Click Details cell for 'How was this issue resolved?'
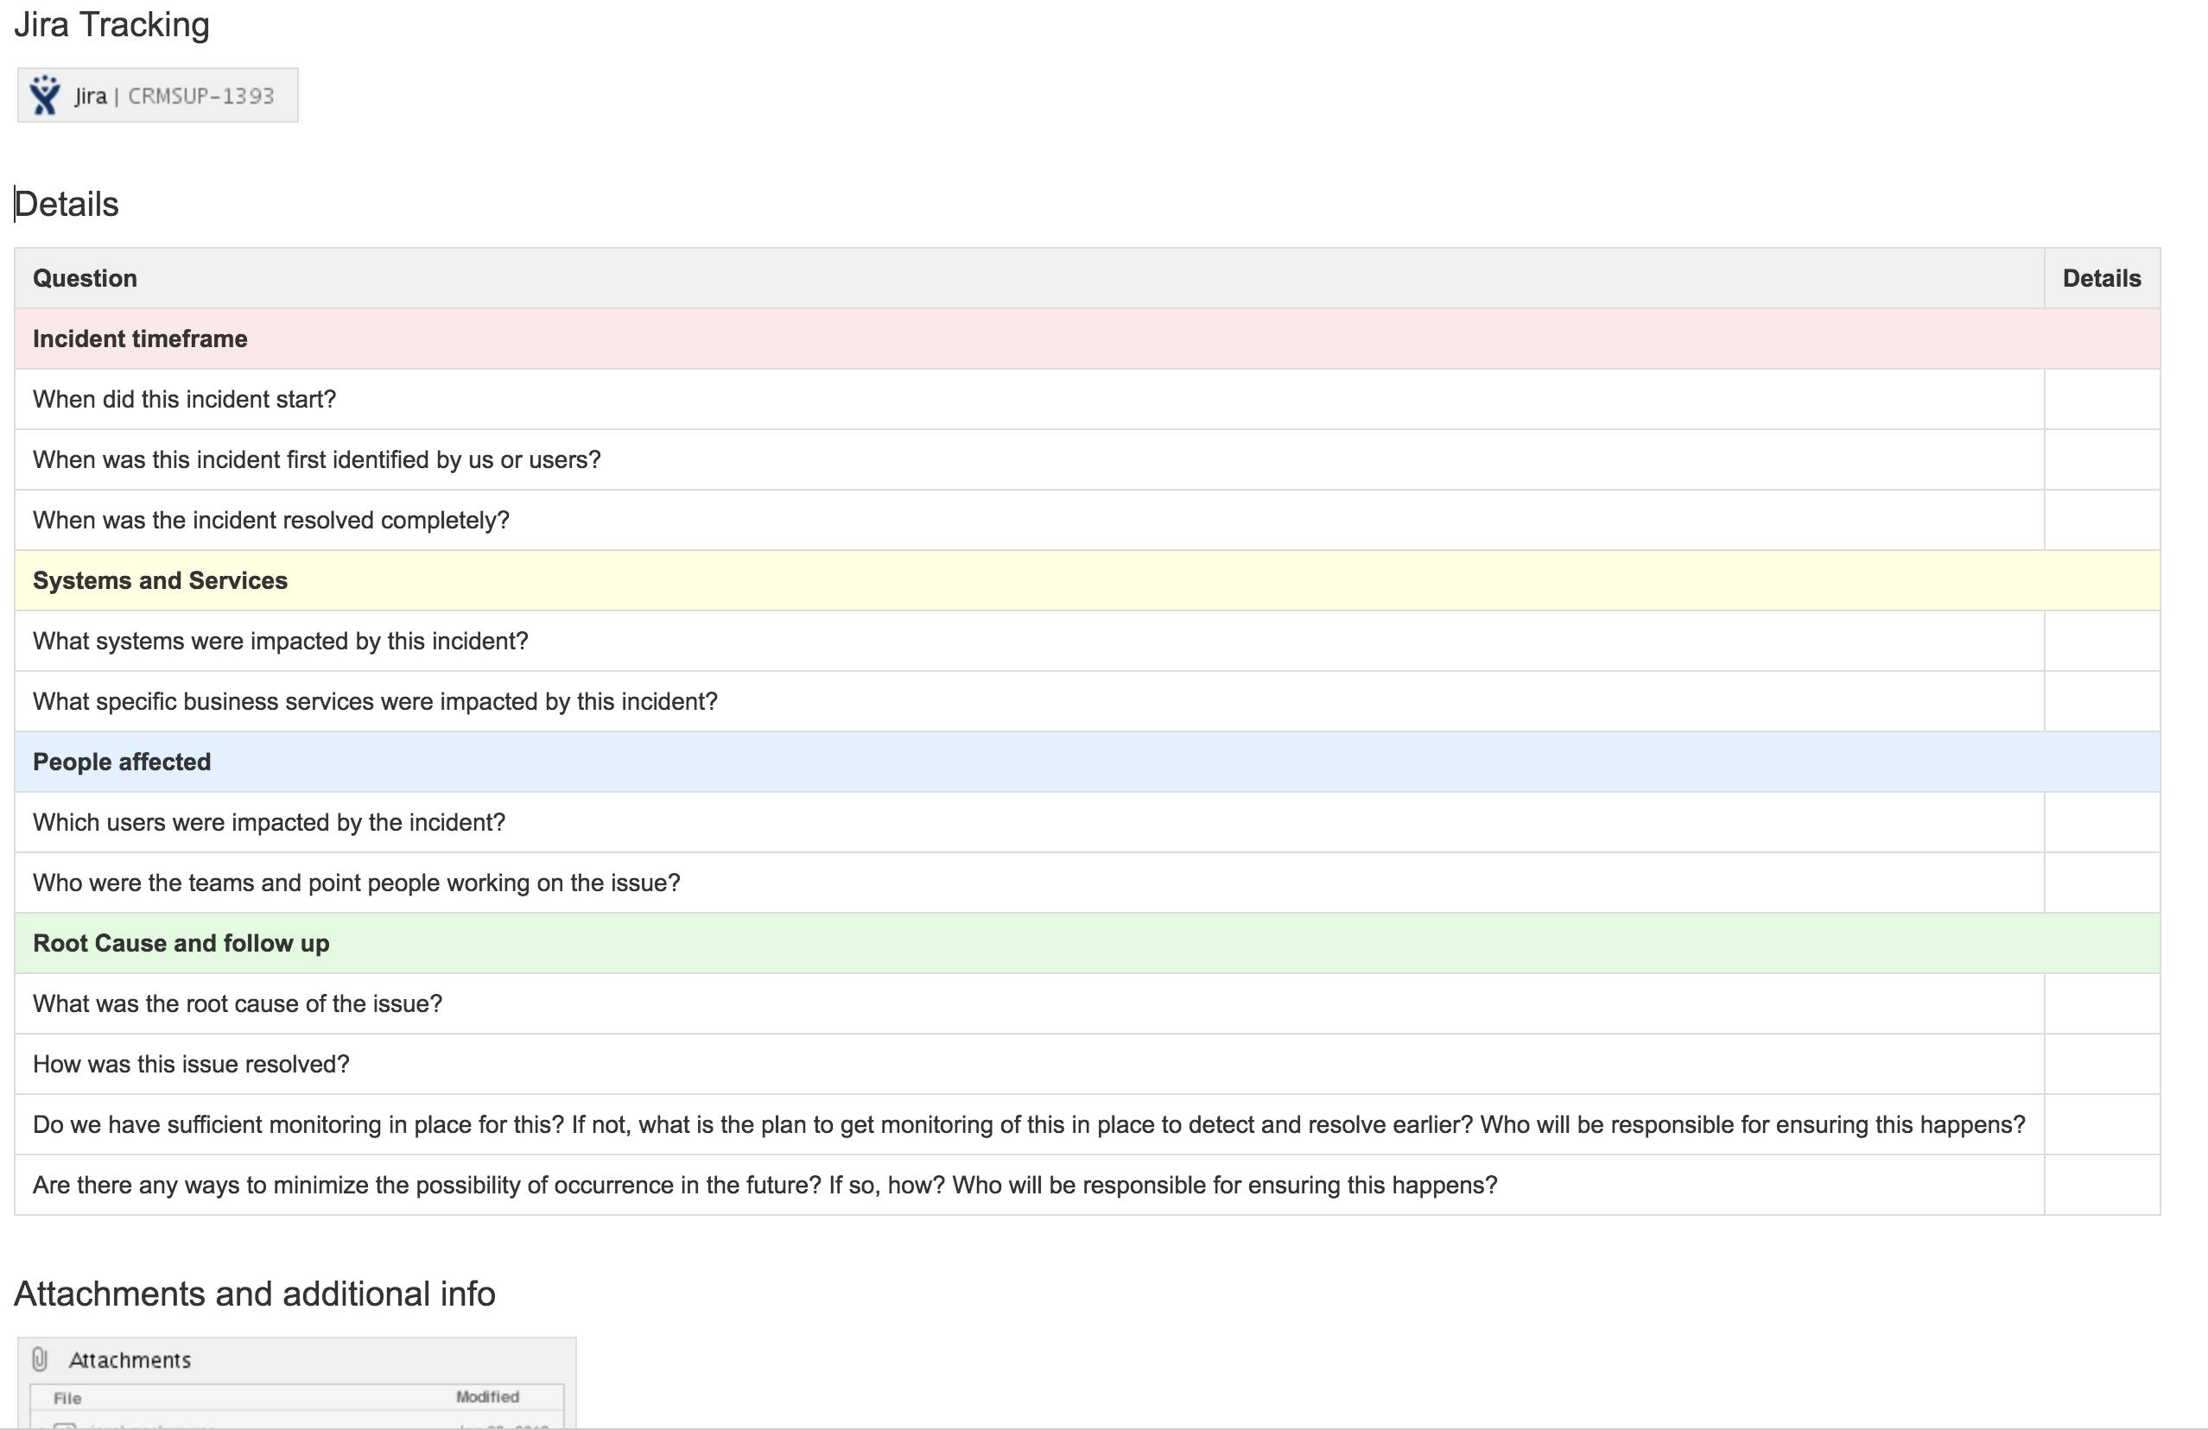 pos(2101,1064)
